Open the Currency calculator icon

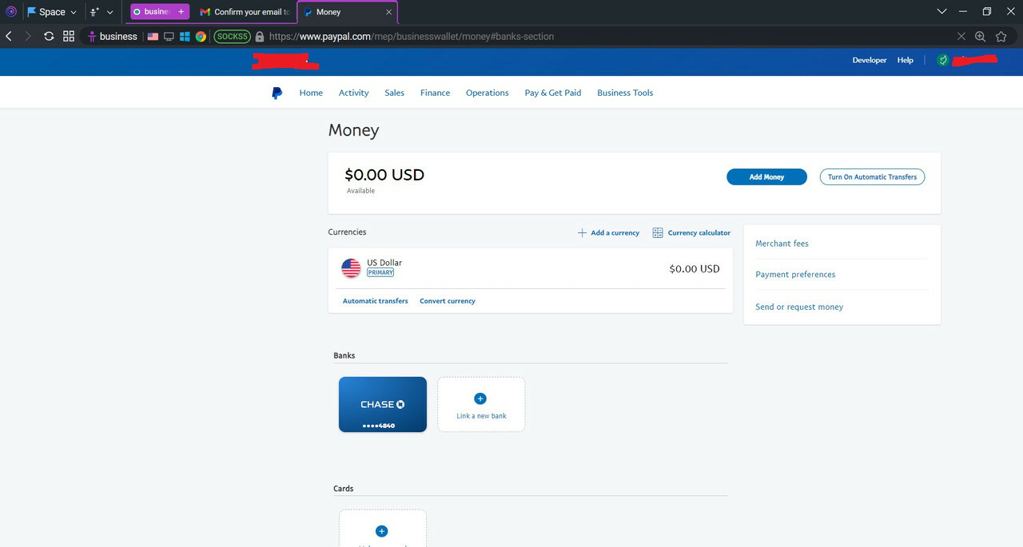(658, 232)
